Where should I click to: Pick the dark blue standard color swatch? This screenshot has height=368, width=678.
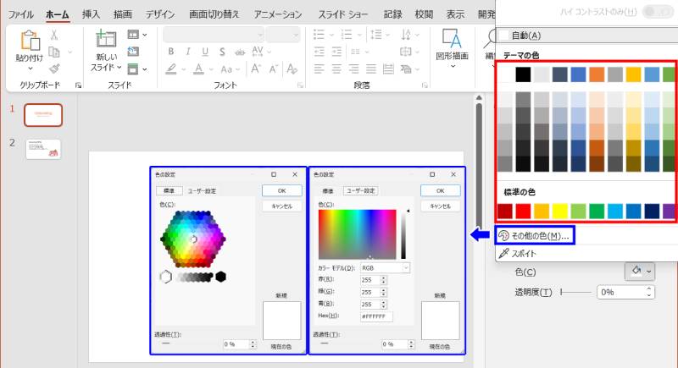tap(652, 211)
